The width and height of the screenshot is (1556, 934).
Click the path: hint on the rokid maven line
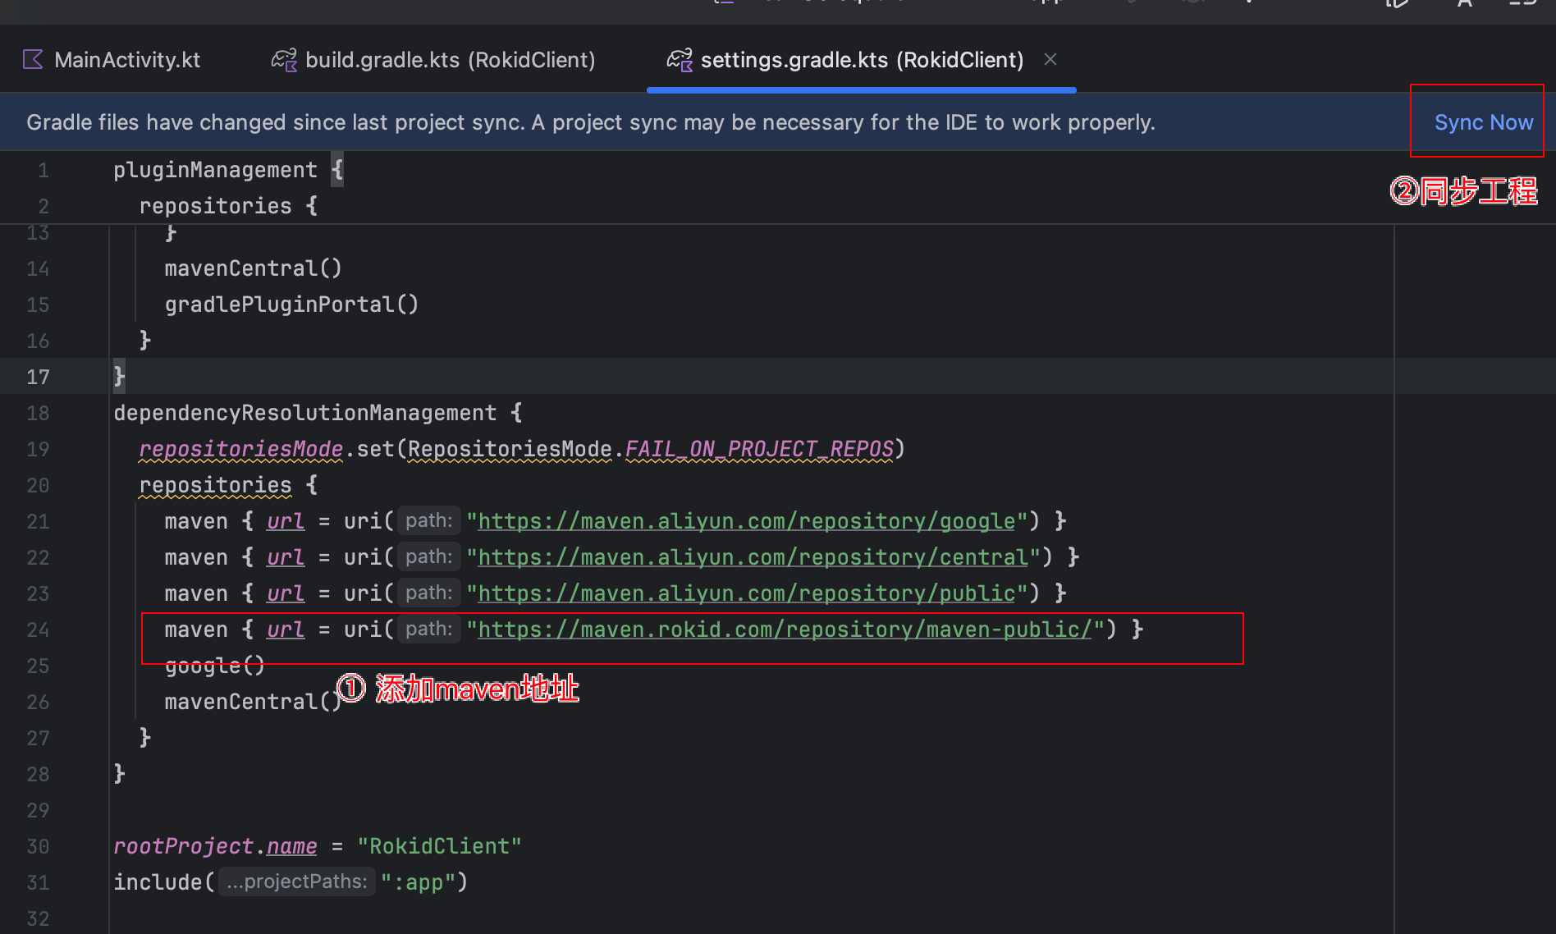pos(428,630)
